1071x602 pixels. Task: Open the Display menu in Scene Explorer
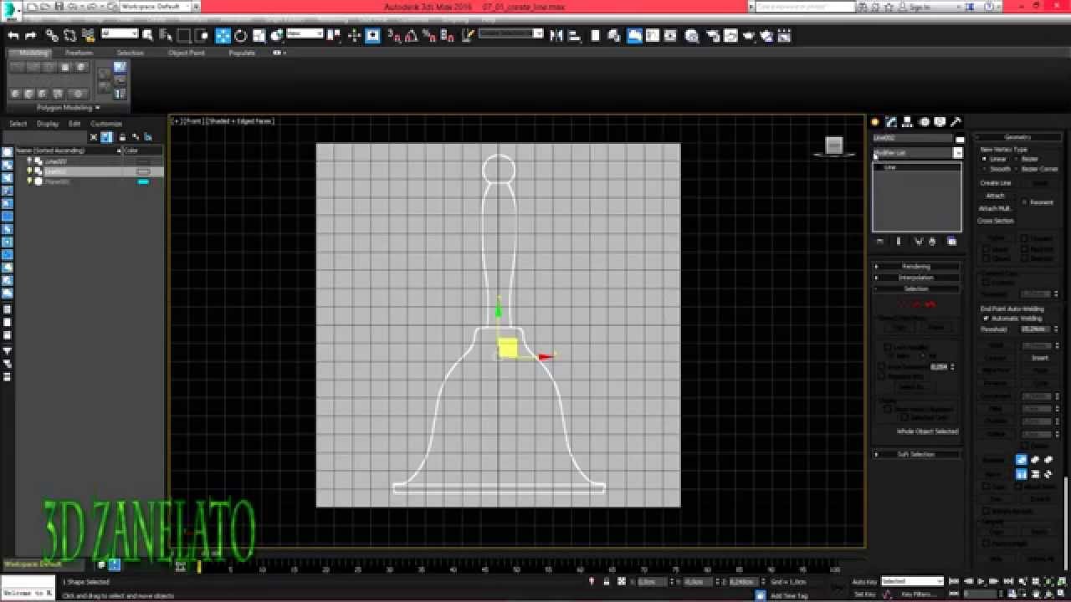(48, 124)
